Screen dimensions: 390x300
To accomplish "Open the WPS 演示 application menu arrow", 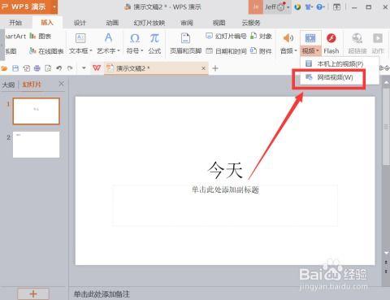I will pyautogui.click(x=54, y=7).
